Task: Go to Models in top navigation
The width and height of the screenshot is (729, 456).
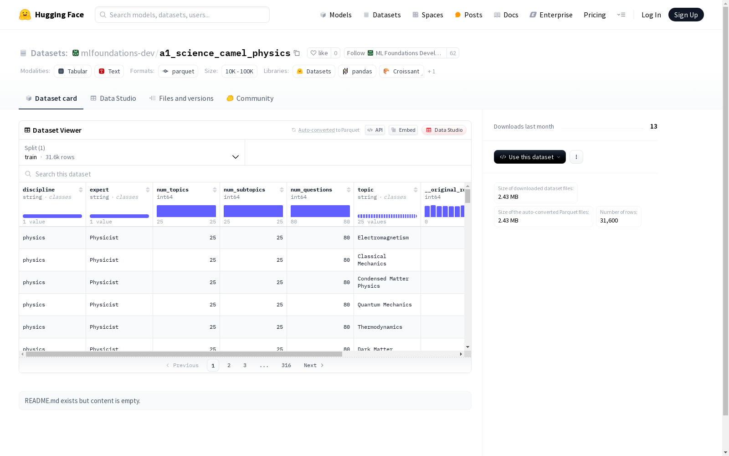Action: tap(336, 15)
